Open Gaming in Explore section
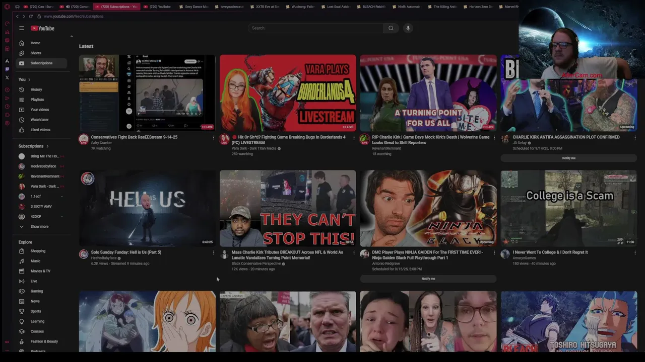 pos(42,291)
